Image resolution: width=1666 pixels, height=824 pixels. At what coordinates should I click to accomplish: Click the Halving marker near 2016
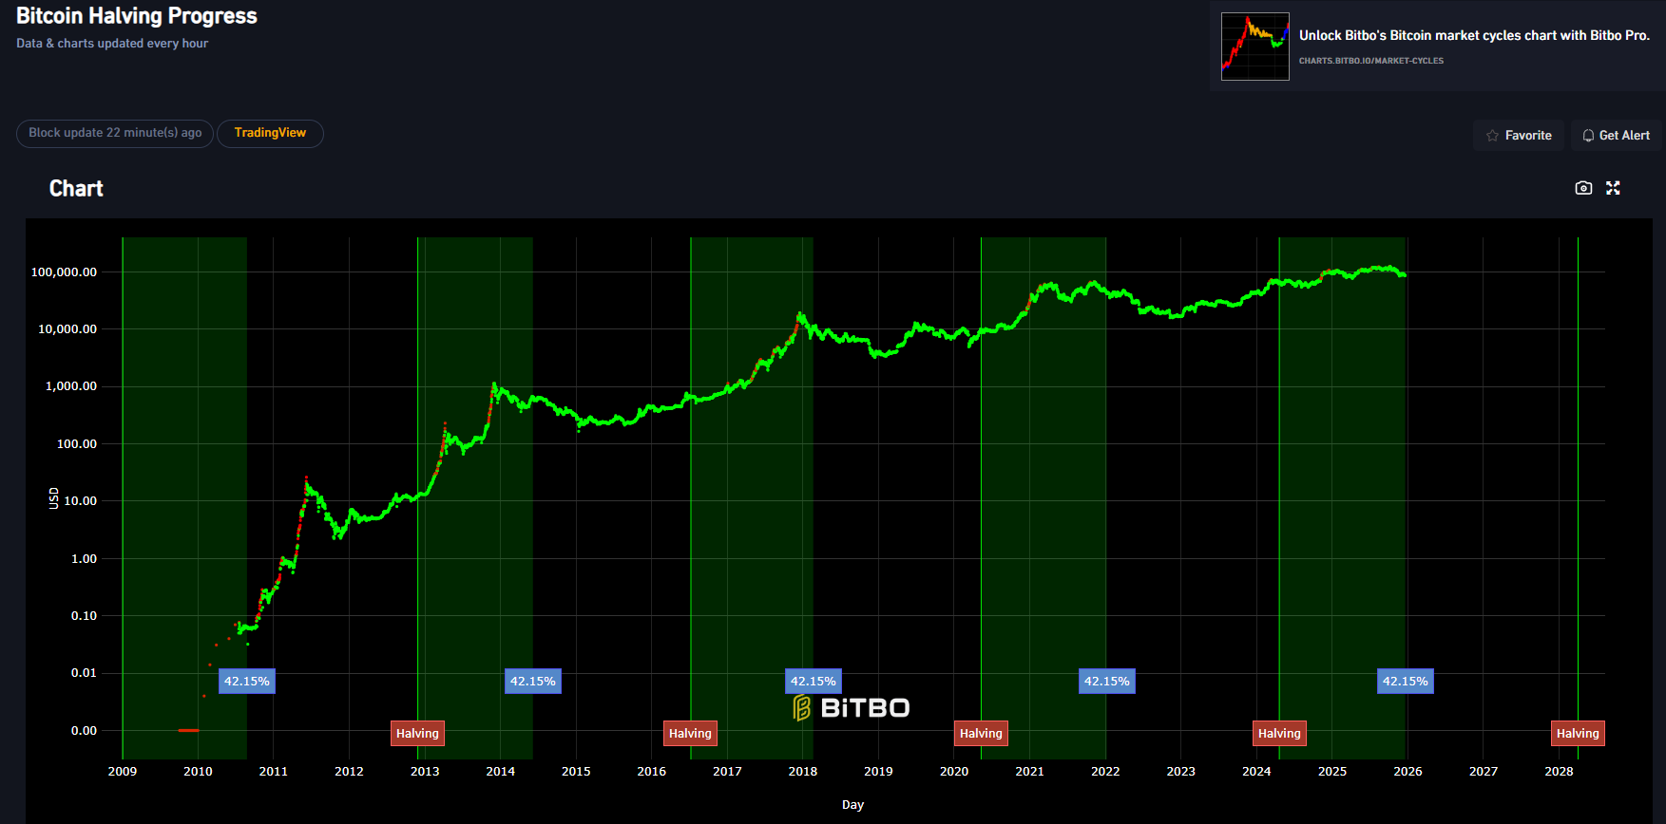(x=690, y=733)
